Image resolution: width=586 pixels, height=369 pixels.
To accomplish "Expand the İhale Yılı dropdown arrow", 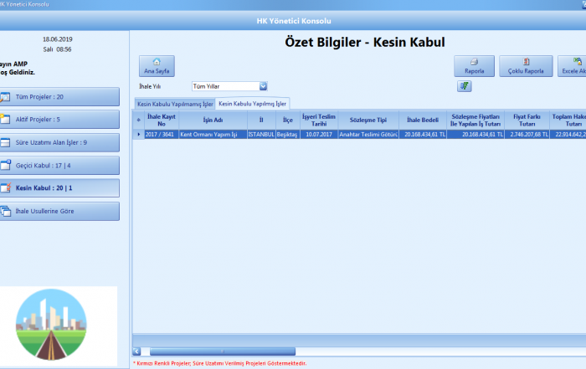I will pos(263,85).
